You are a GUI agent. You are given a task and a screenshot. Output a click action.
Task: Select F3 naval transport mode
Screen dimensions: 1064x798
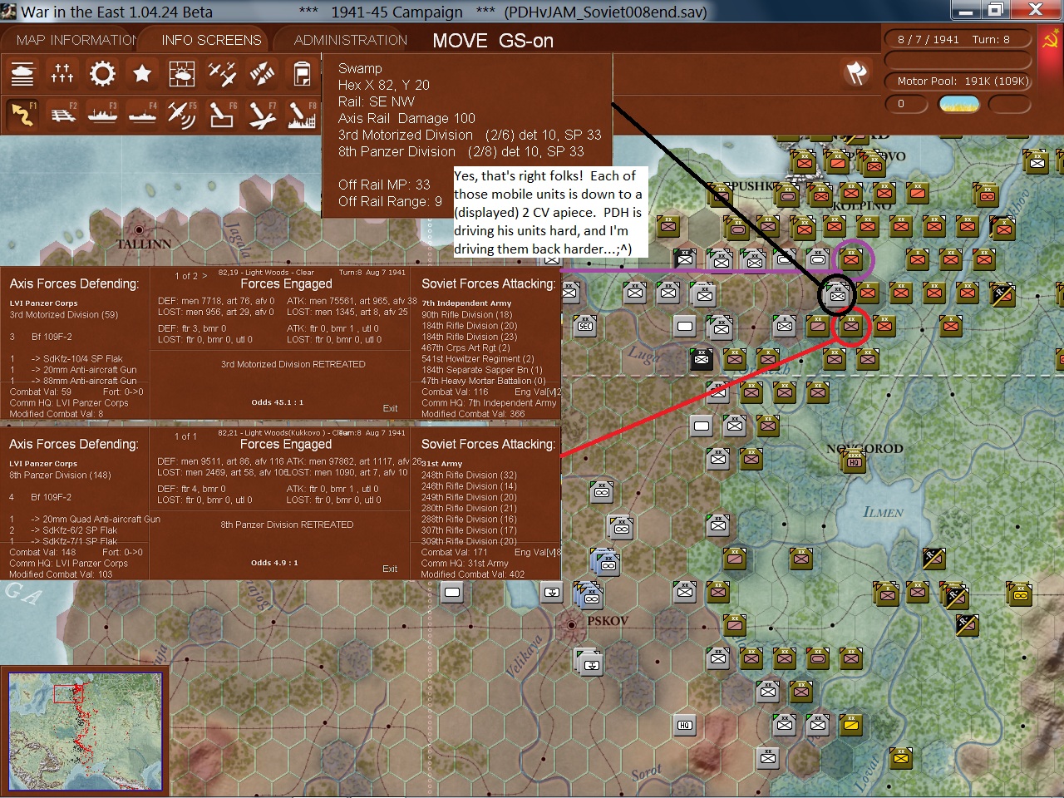(x=102, y=115)
